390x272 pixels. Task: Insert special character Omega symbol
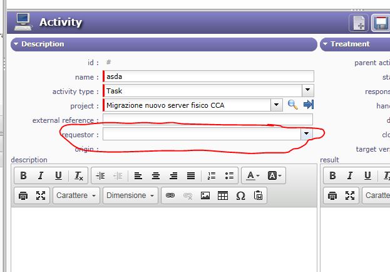pyautogui.click(x=240, y=196)
